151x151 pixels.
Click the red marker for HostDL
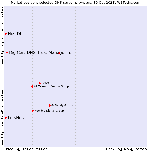click(x=6, y=34)
